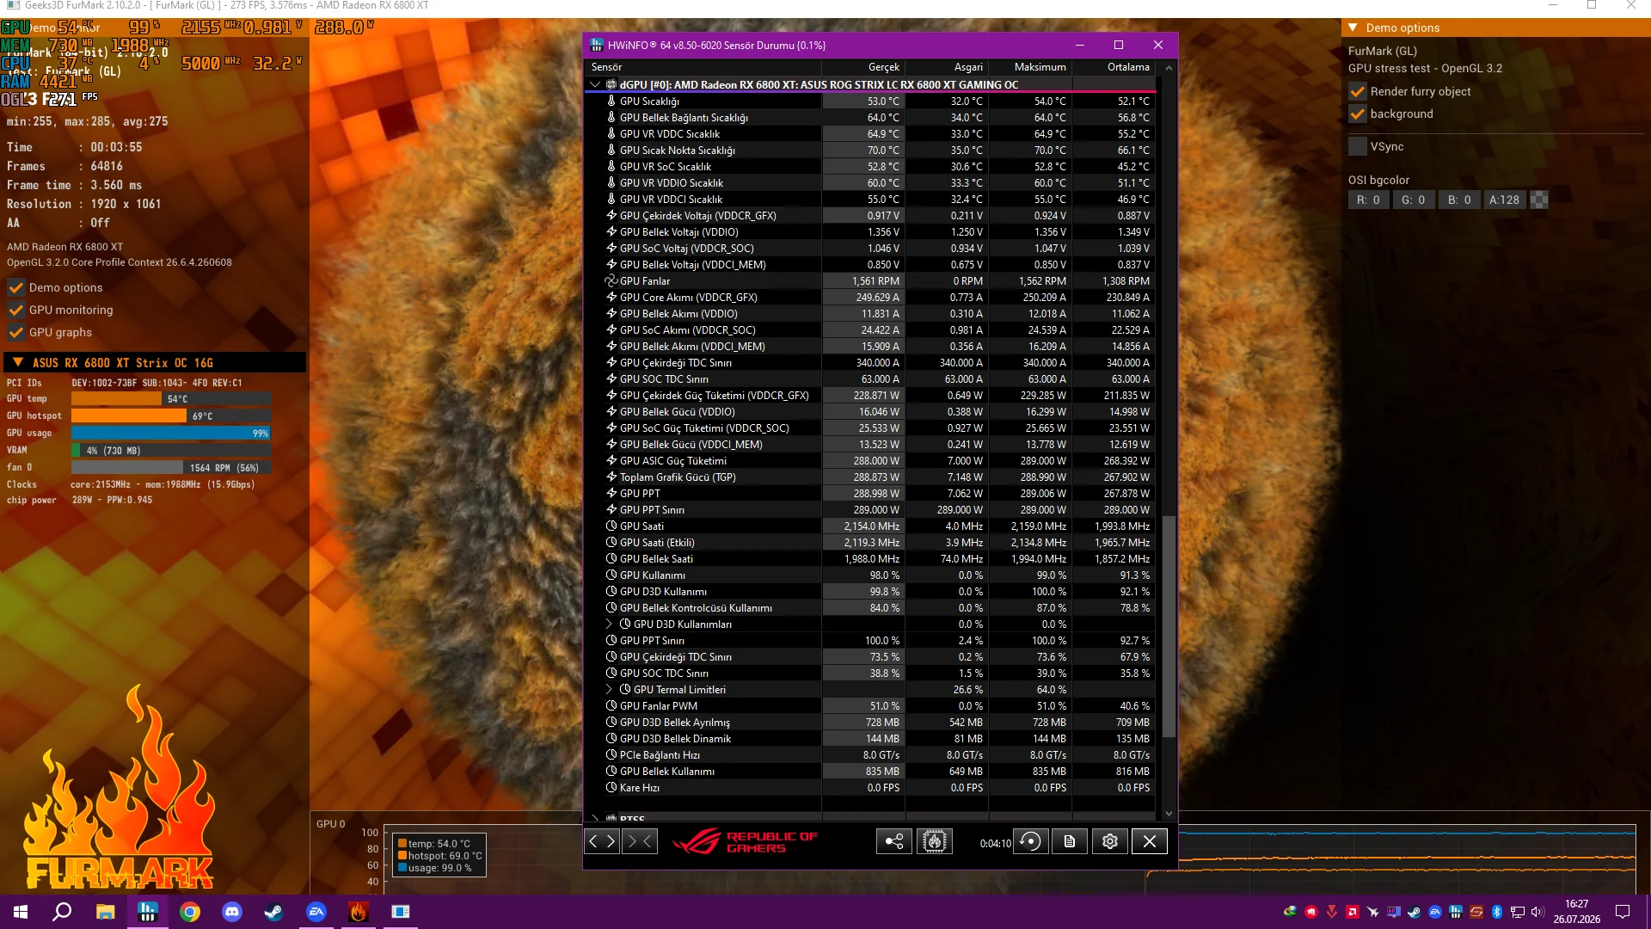The height and width of the screenshot is (929, 1651).
Task: Select OSI bgcolor R value field
Action: tap(1369, 200)
